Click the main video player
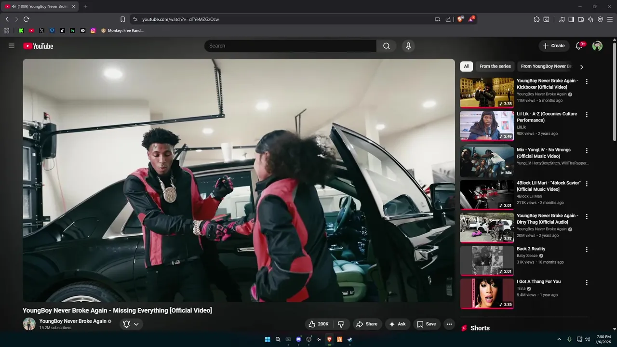 [239, 180]
